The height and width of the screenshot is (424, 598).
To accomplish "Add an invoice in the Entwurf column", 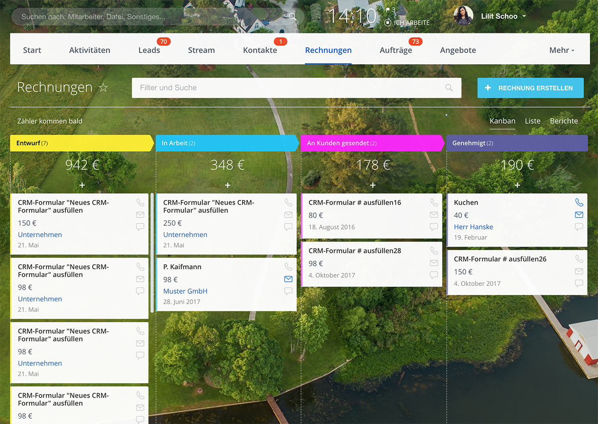I will 82,185.
